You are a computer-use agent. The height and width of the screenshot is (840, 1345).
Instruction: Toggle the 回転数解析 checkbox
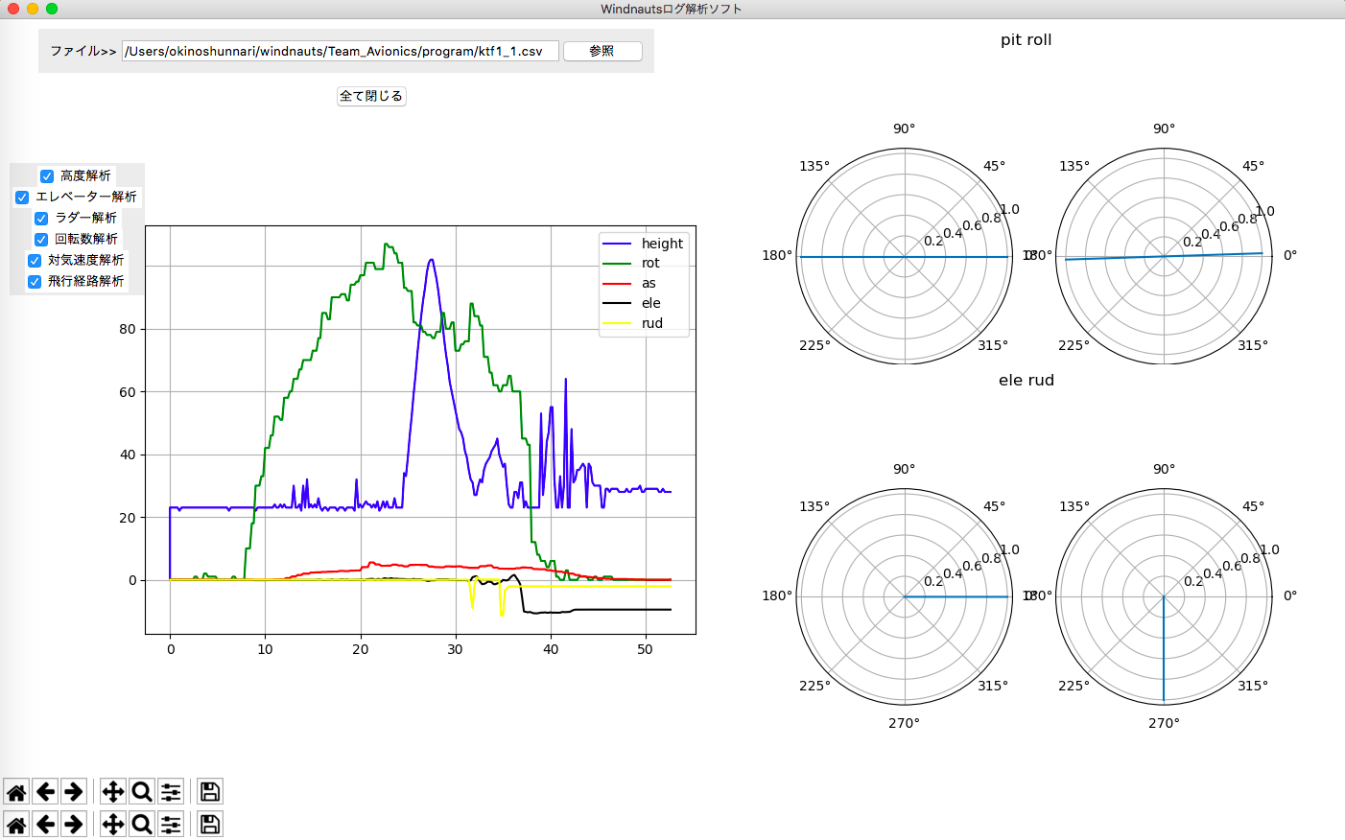click(41, 239)
